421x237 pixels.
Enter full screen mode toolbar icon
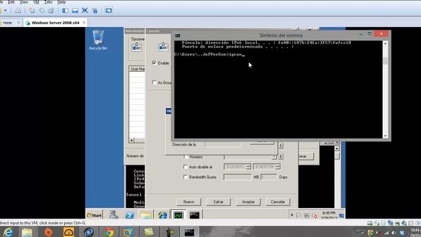[x=85, y=11]
